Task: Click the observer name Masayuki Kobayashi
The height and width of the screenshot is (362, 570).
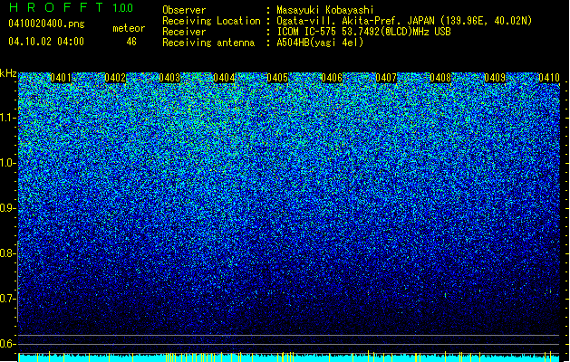Action: point(325,10)
